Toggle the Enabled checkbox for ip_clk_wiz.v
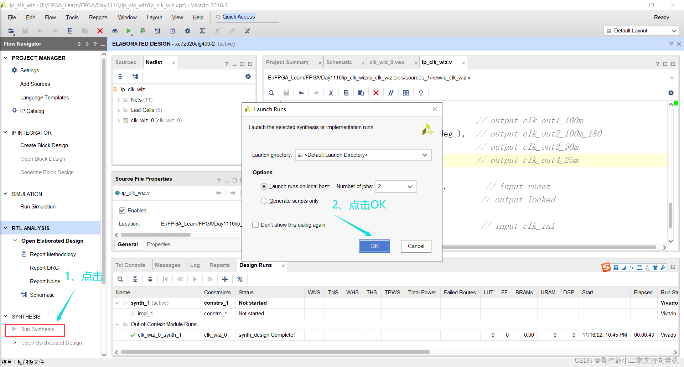 point(122,211)
